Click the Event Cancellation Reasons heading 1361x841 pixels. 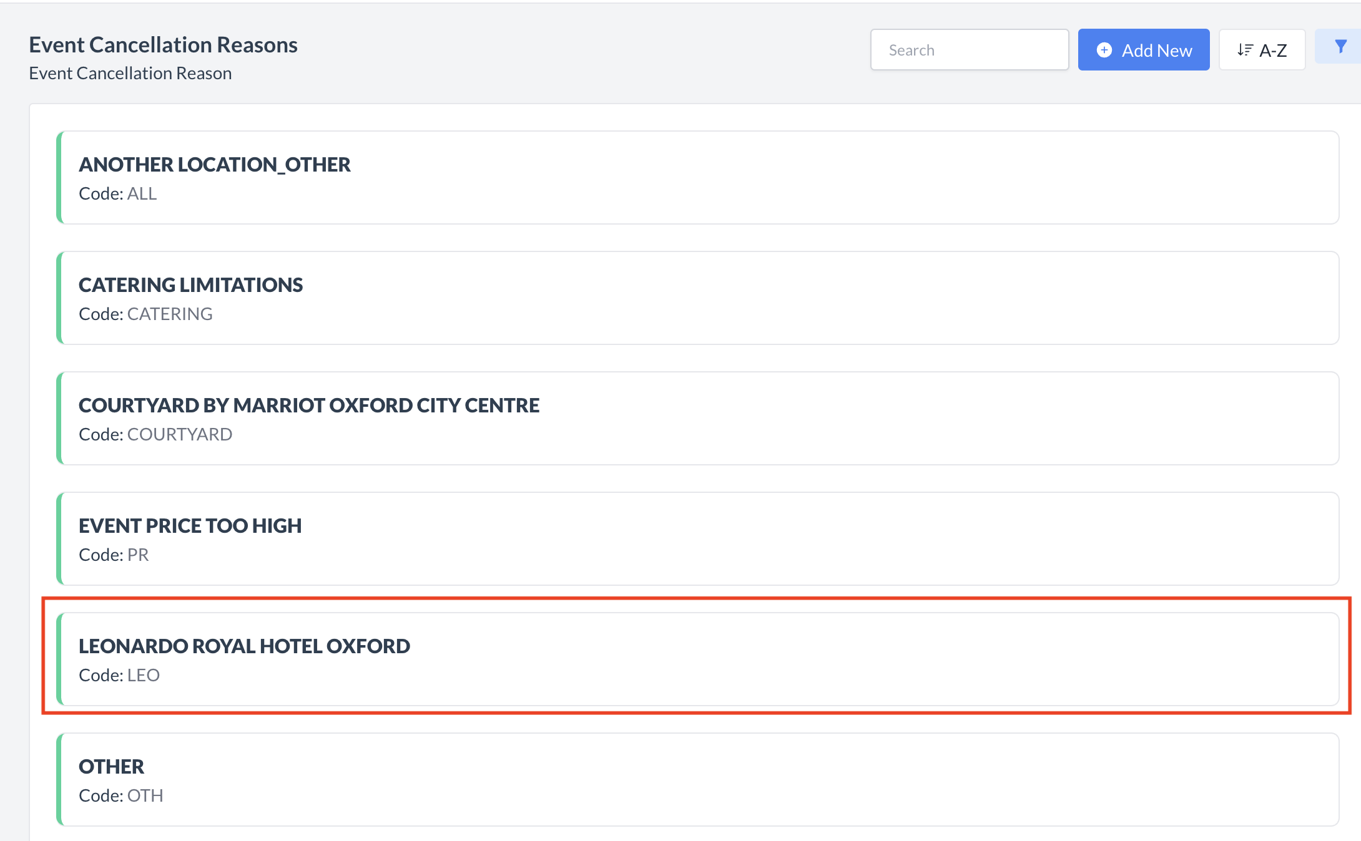(x=164, y=45)
